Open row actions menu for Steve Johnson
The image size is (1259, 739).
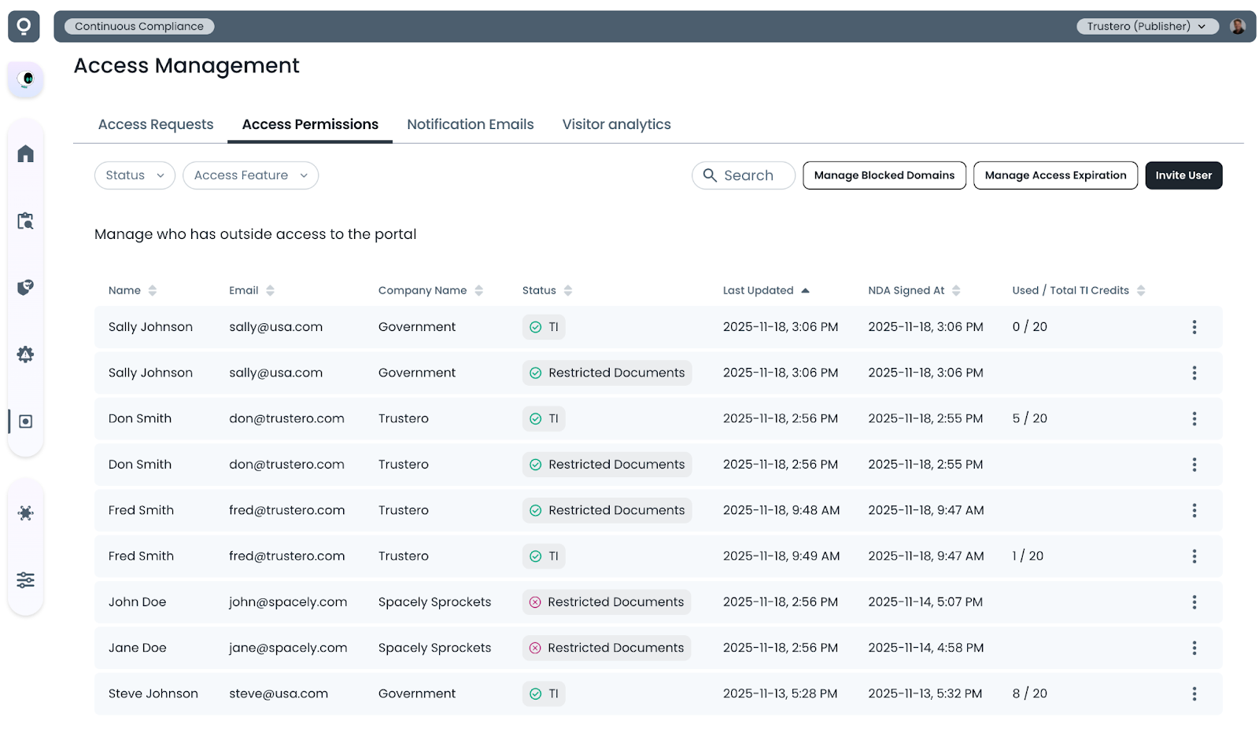click(x=1194, y=694)
